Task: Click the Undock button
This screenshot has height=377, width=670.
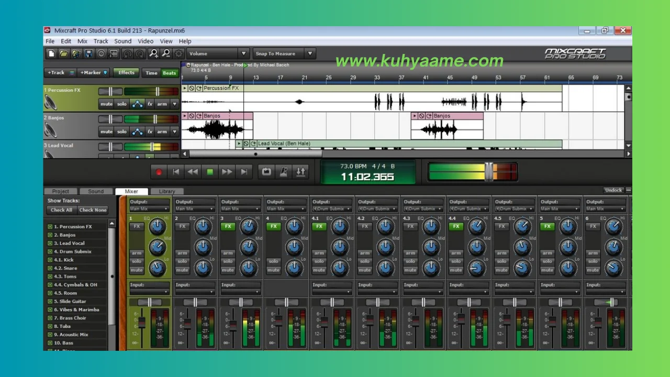Action: click(x=613, y=190)
